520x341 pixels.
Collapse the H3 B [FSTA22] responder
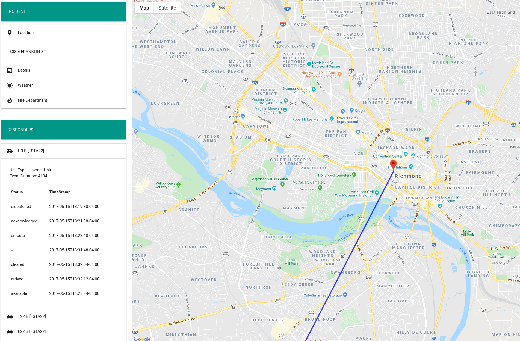[x=63, y=151]
